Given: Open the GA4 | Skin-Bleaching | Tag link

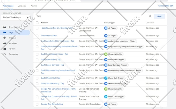Looking at the screenshot, I should 53,83.
